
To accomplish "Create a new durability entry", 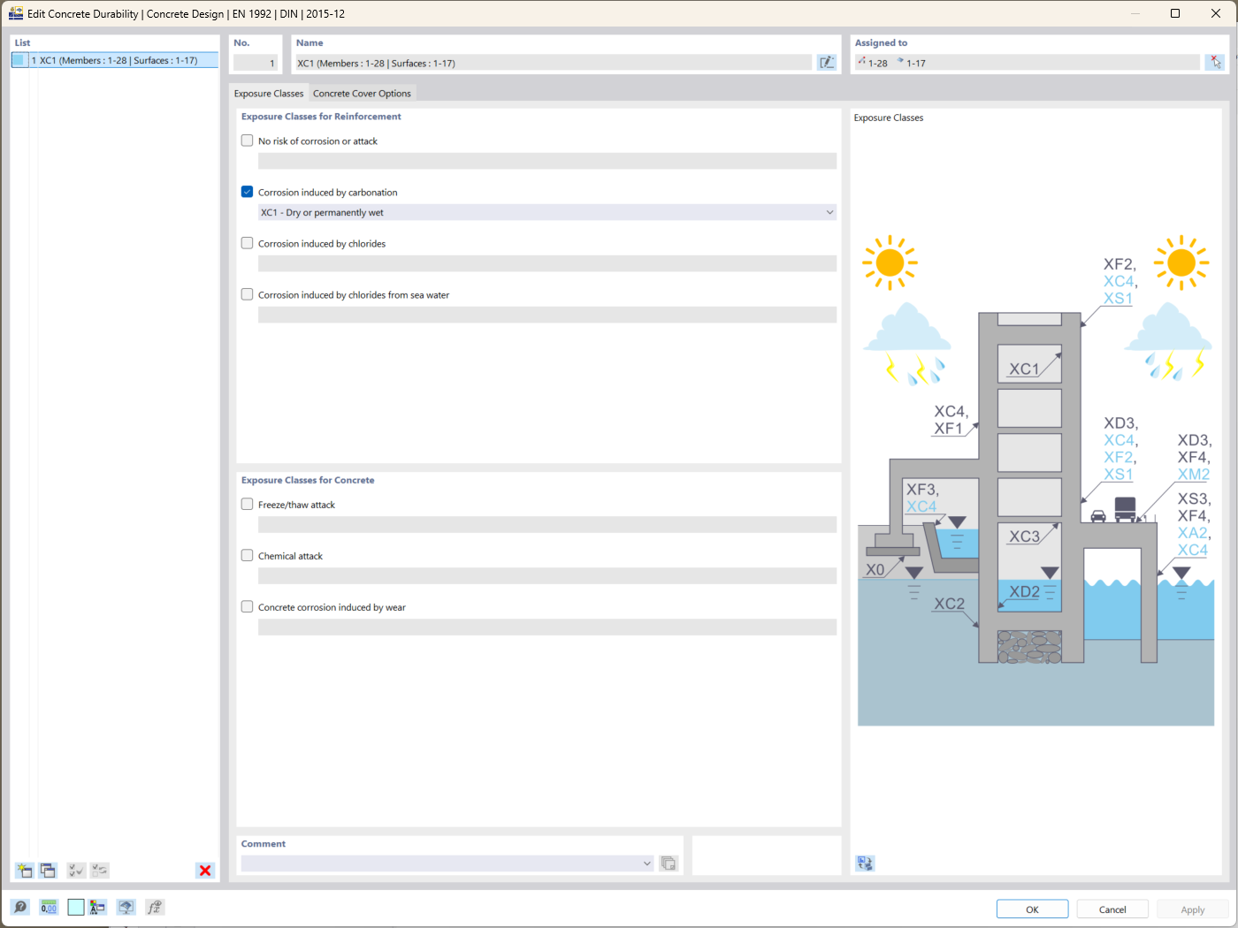I will click(x=24, y=870).
